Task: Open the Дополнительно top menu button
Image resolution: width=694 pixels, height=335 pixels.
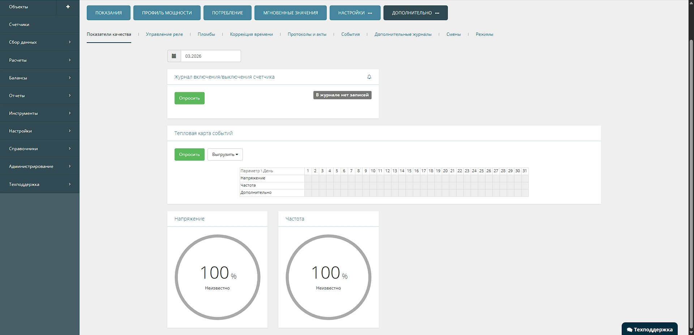Action: [x=415, y=13]
